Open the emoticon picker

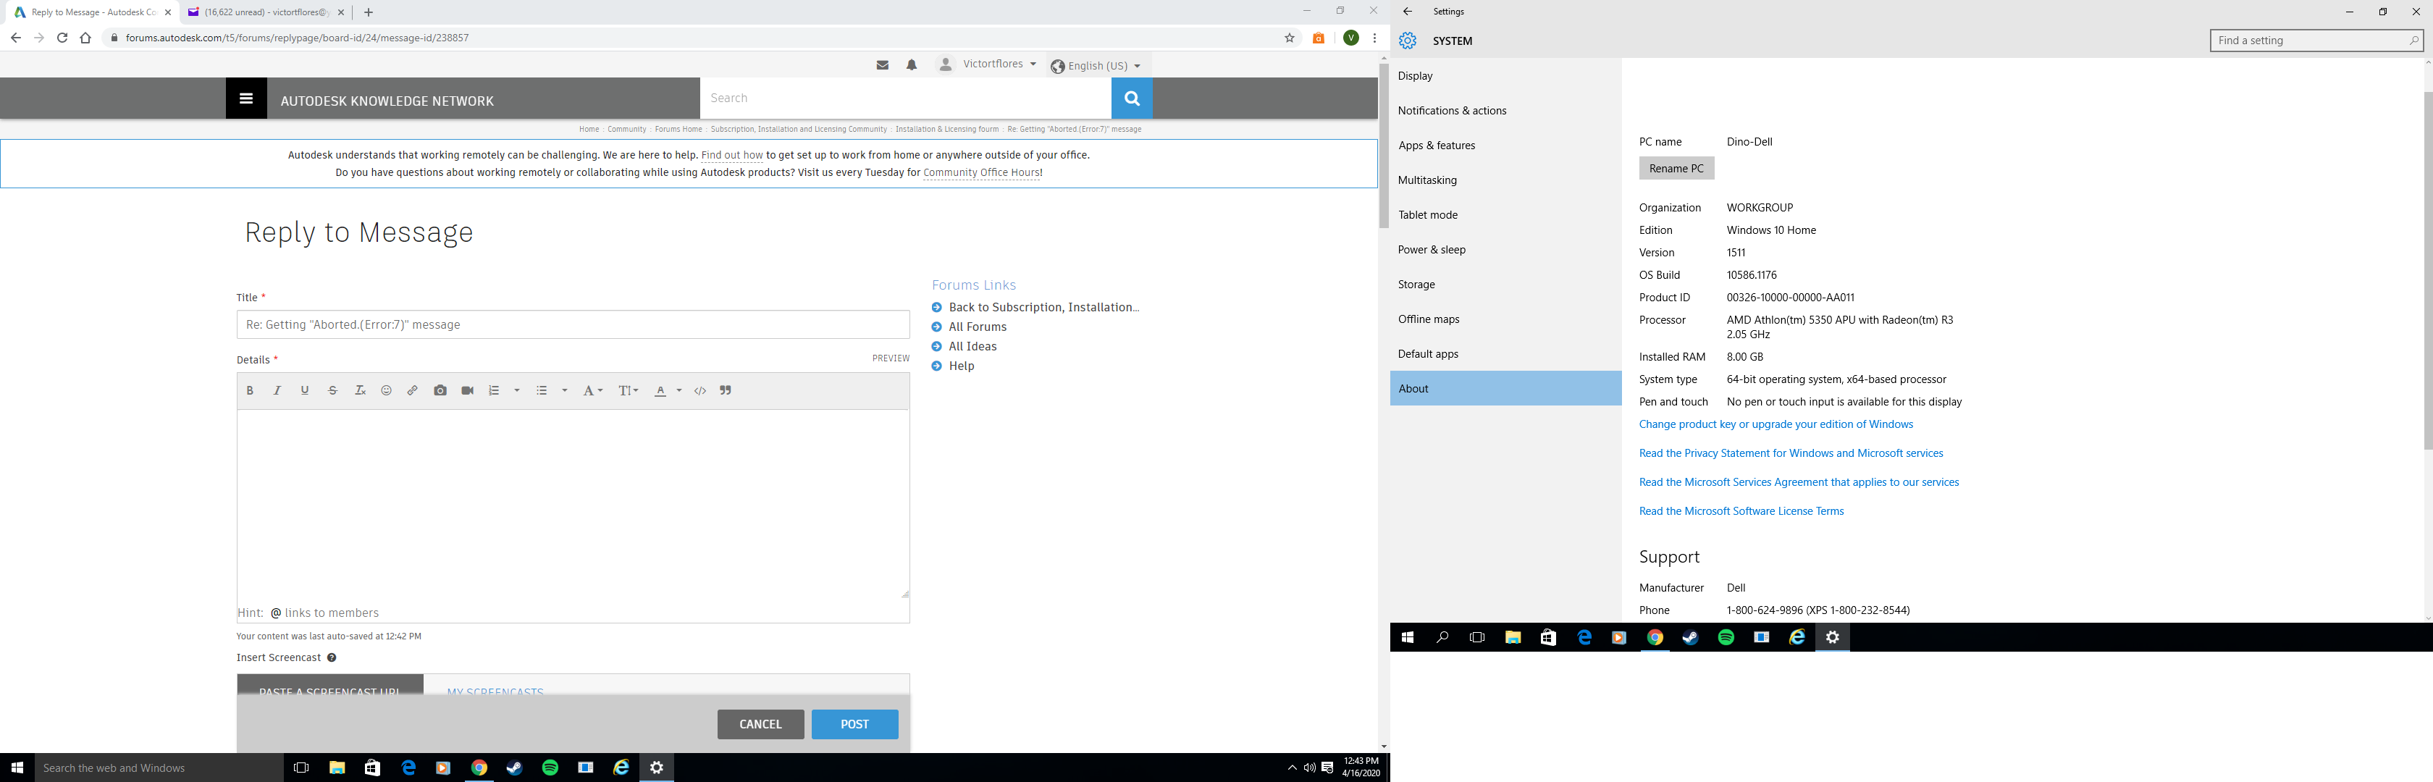(x=386, y=390)
